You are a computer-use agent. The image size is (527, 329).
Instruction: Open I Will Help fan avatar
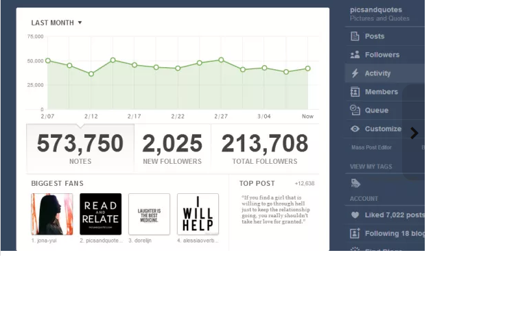(198, 214)
